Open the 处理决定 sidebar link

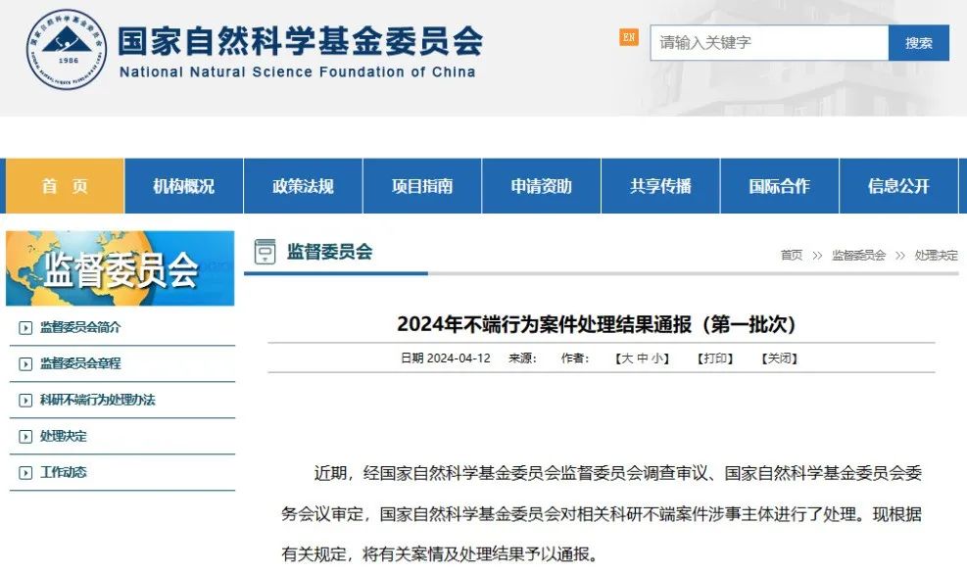(x=64, y=436)
